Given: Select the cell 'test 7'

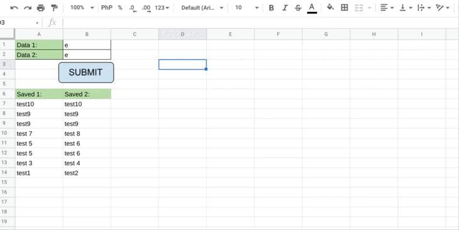Looking at the screenshot, I should point(39,133).
